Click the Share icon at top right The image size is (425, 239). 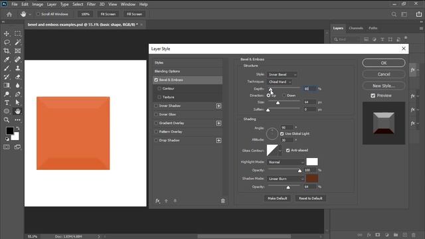coord(419,14)
